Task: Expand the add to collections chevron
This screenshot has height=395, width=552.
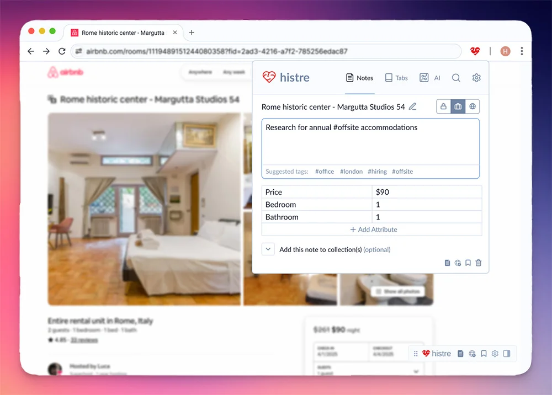Action: 268,249
